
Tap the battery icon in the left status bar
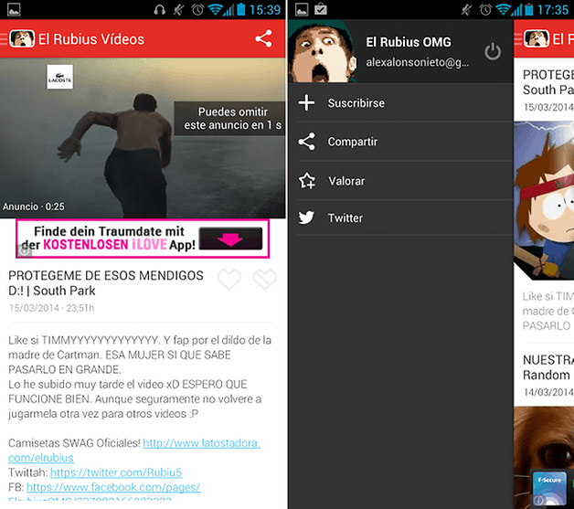(241, 9)
